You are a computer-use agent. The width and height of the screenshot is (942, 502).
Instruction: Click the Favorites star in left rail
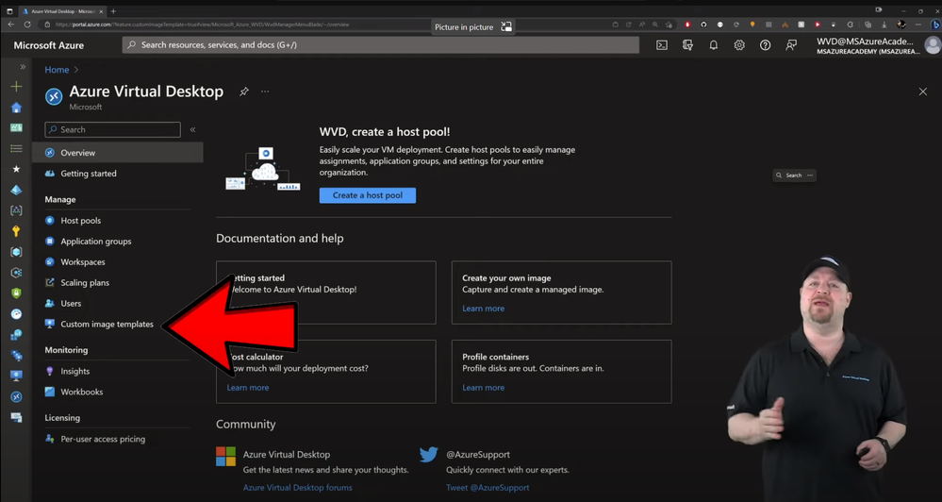point(16,169)
